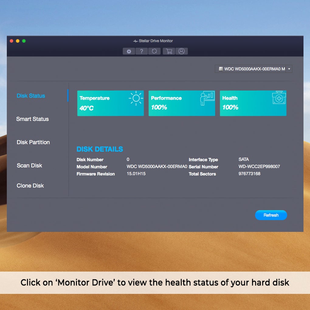Open settings via the gear icon
Viewport: 310px width, 310px height.
[x=129, y=51]
